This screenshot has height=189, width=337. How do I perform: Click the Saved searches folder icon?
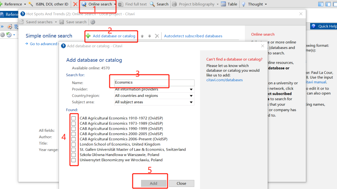coord(22,22)
